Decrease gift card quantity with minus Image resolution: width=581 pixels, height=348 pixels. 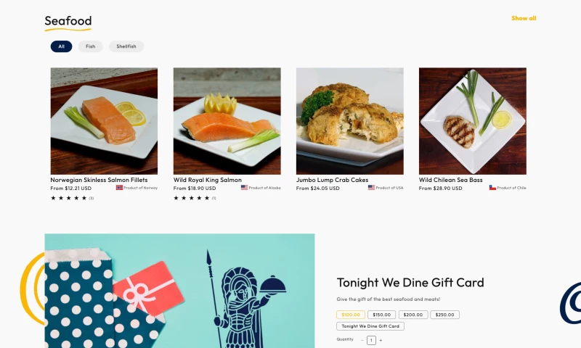coord(362,340)
